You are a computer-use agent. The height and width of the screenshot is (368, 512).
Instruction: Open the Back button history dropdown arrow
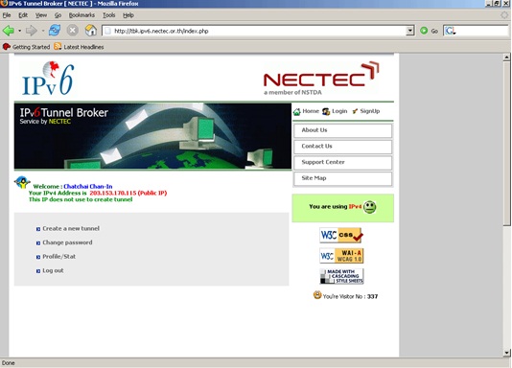(x=19, y=31)
